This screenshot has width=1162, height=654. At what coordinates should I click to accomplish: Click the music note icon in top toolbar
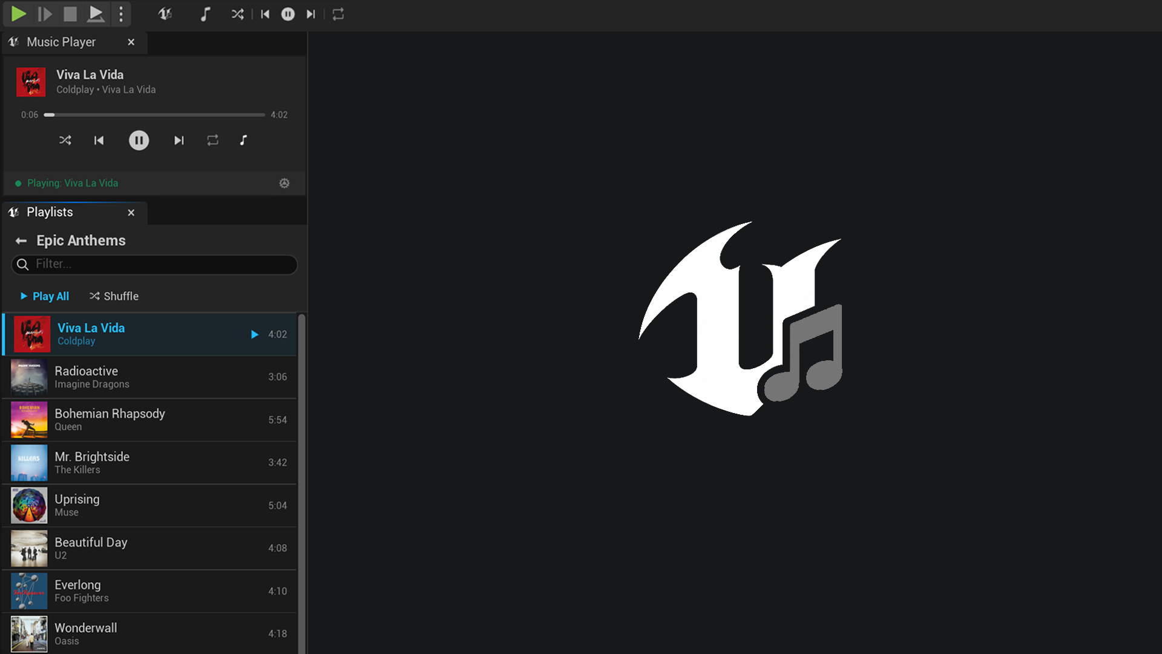pyautogui.click(x=205, y=14)
